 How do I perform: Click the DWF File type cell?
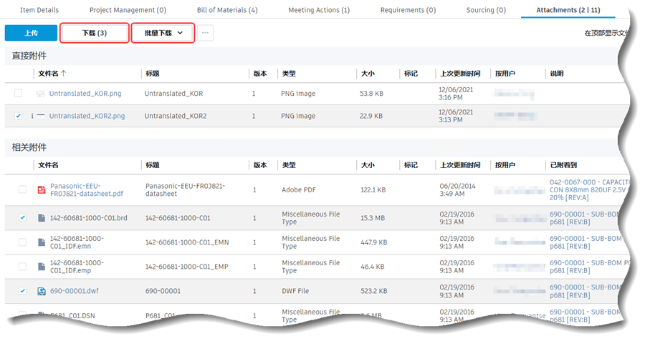pyautogui.click(x=295, y=291)
